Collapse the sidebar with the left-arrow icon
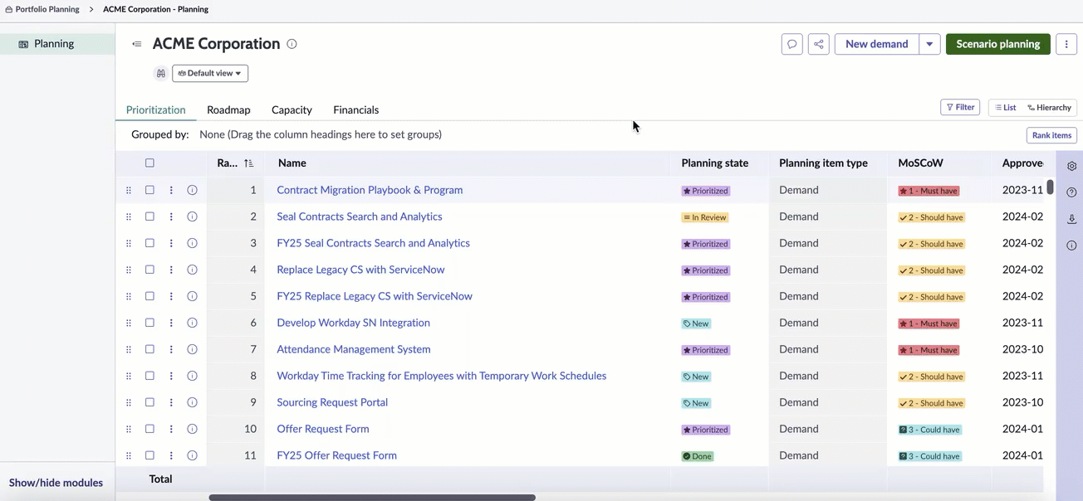 (x=137, y=44)
